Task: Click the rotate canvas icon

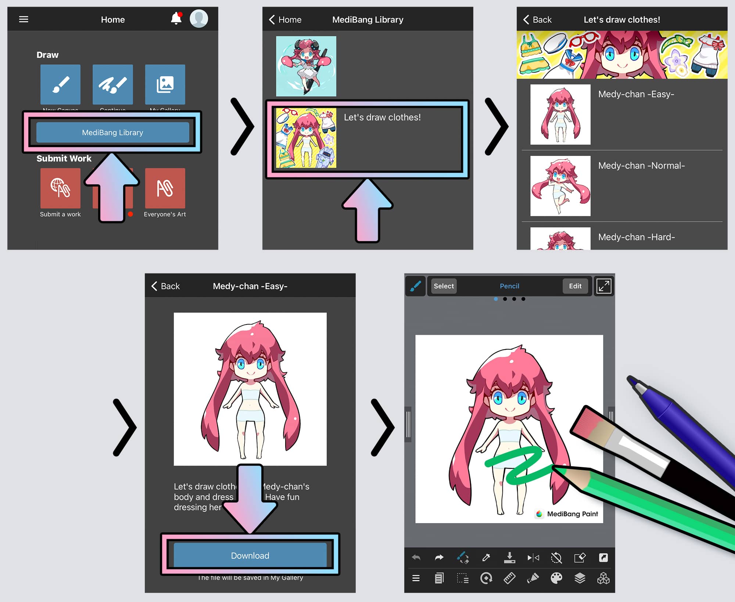Action: [486, 579]
